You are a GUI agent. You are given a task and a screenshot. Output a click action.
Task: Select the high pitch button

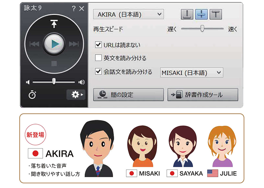click(x=216, y=14)
